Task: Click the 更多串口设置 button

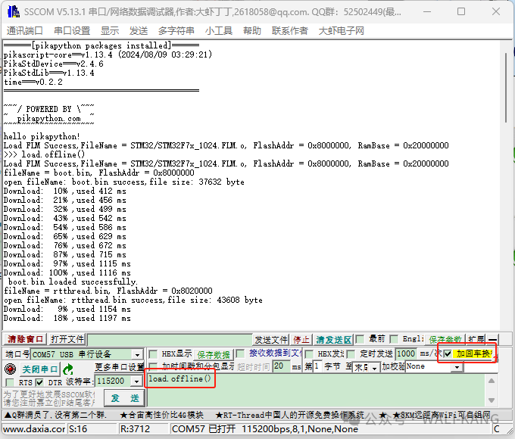Action: pos(119,367)
